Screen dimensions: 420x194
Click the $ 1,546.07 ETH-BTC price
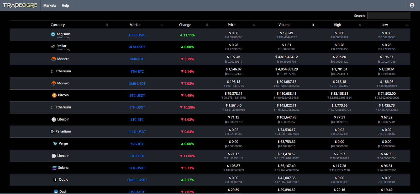(x=233, y=69)
